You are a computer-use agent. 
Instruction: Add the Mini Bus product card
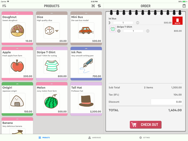tap(86, 28)
